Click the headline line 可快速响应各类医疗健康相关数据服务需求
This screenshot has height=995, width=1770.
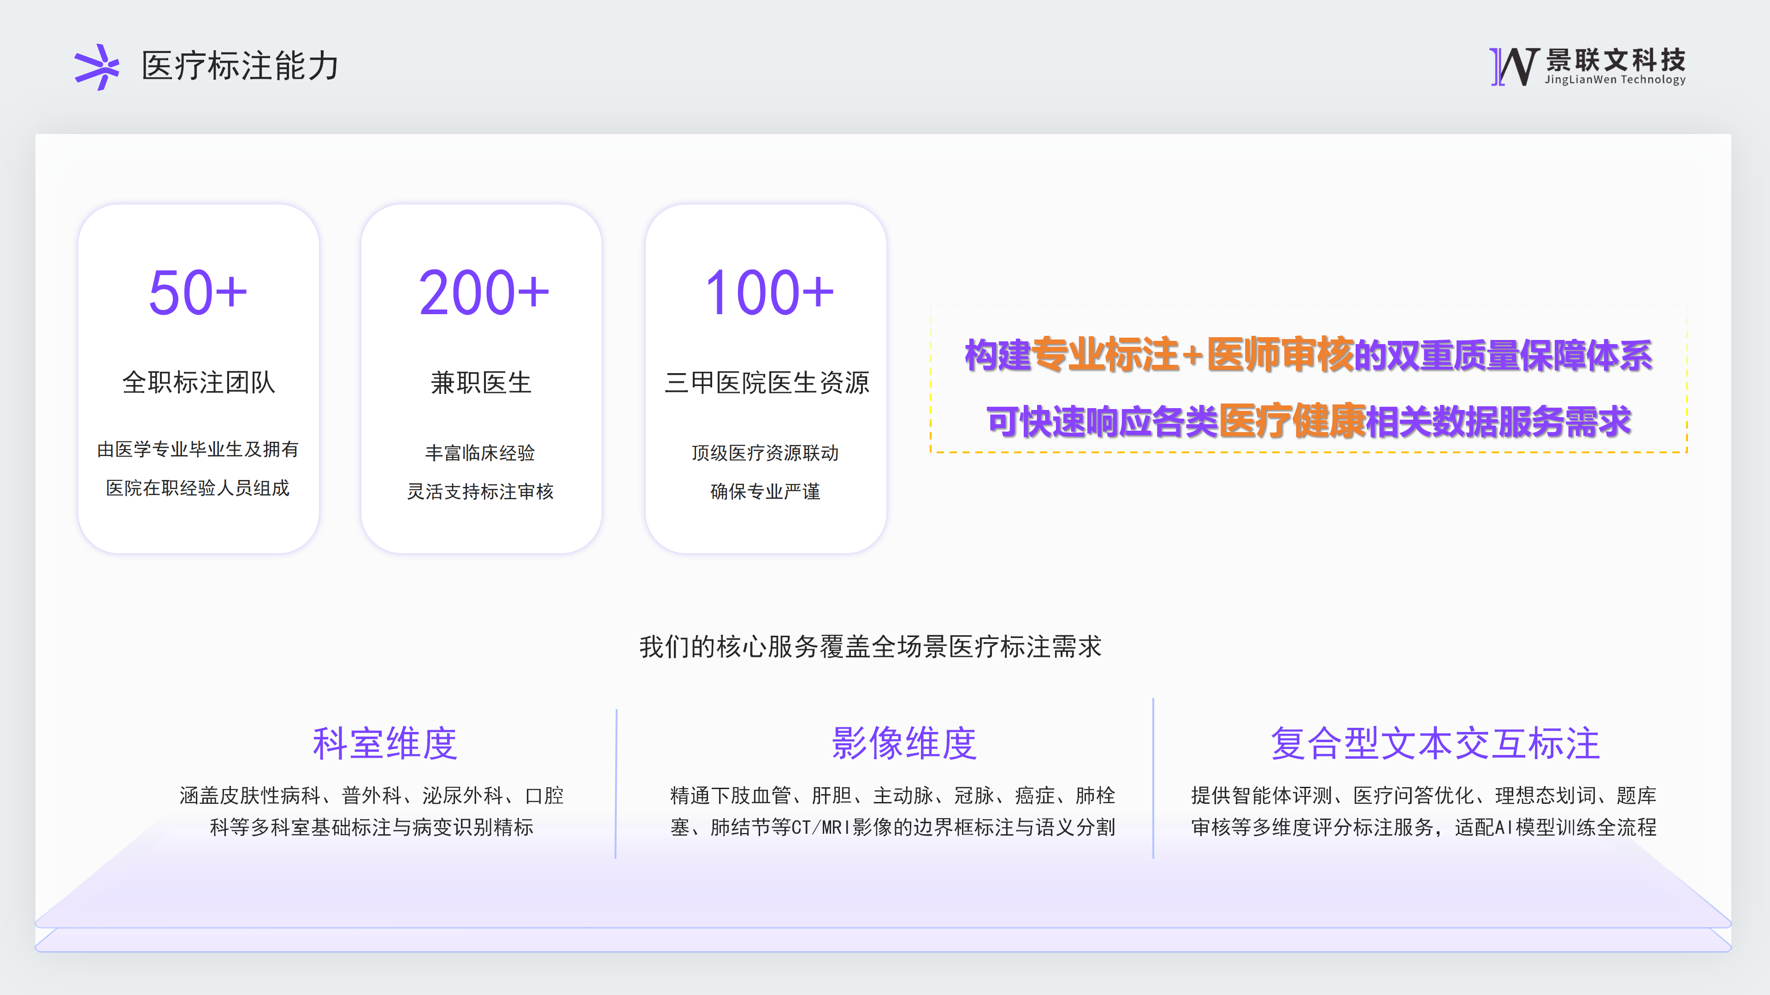(1308, 421)
